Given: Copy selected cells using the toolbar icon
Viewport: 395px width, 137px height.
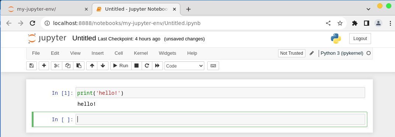Looking at the screenshot, I should pyautogui.click(x=68, y=66).
